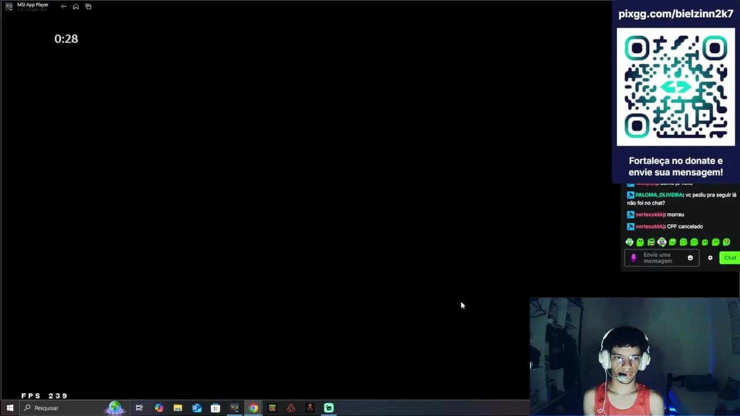Click the chat message CPF cancelado
Screen dimensions: 740x416
click(685, 226)
